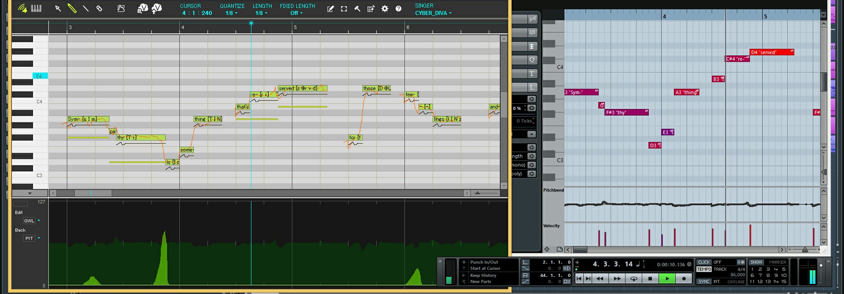Open the SINGER CYBER_DIVA dropdown

coord(433,13)
